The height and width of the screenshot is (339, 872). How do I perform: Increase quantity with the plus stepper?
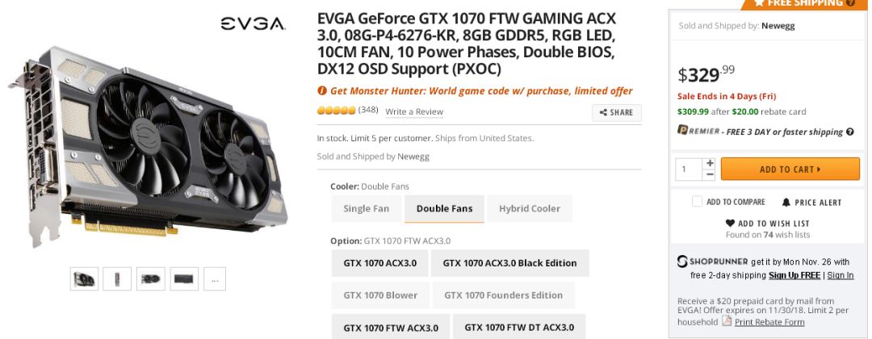coord(710,163)
